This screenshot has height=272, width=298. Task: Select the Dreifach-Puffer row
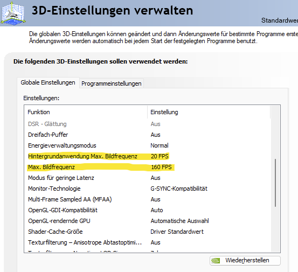tap(147, 135)
